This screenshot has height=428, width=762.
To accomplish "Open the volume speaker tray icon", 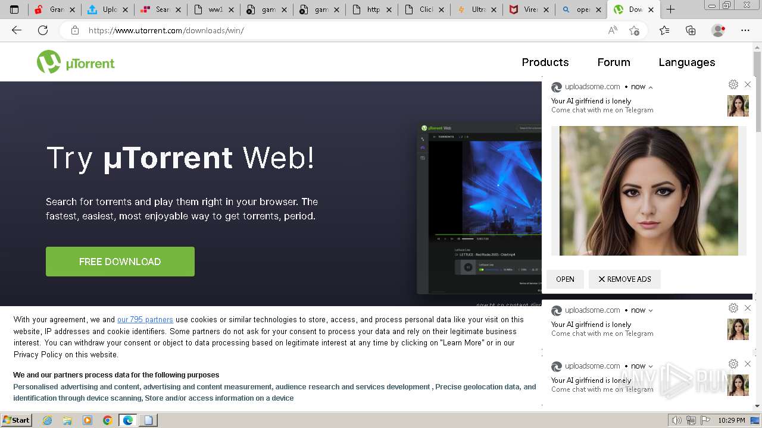I will (676, 420).
